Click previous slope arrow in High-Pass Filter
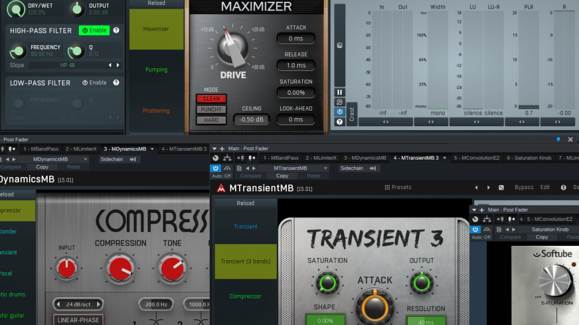The image size is (579, 325). (x=110, y=65)
